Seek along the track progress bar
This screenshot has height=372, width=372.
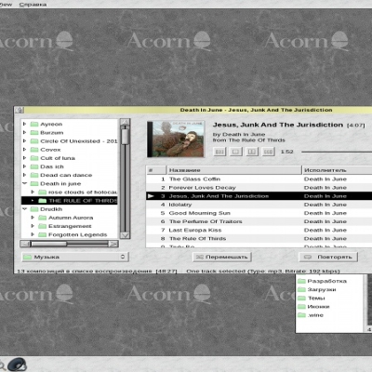pos(337,152)
